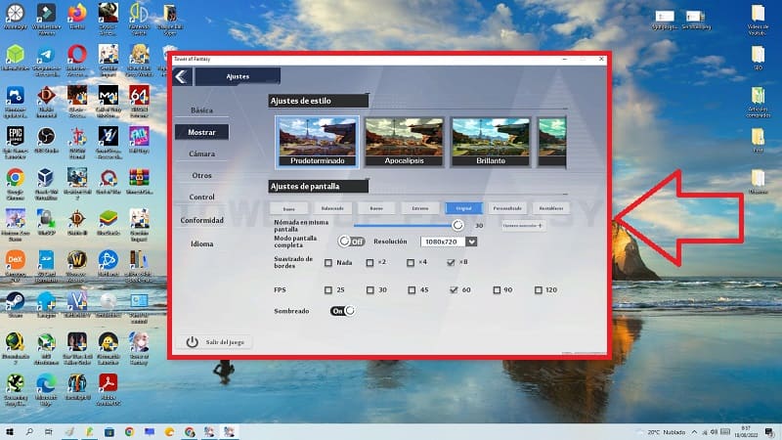Open the Básica settings tab
This screenshot has width=782, height=440.
click(201, 110)
